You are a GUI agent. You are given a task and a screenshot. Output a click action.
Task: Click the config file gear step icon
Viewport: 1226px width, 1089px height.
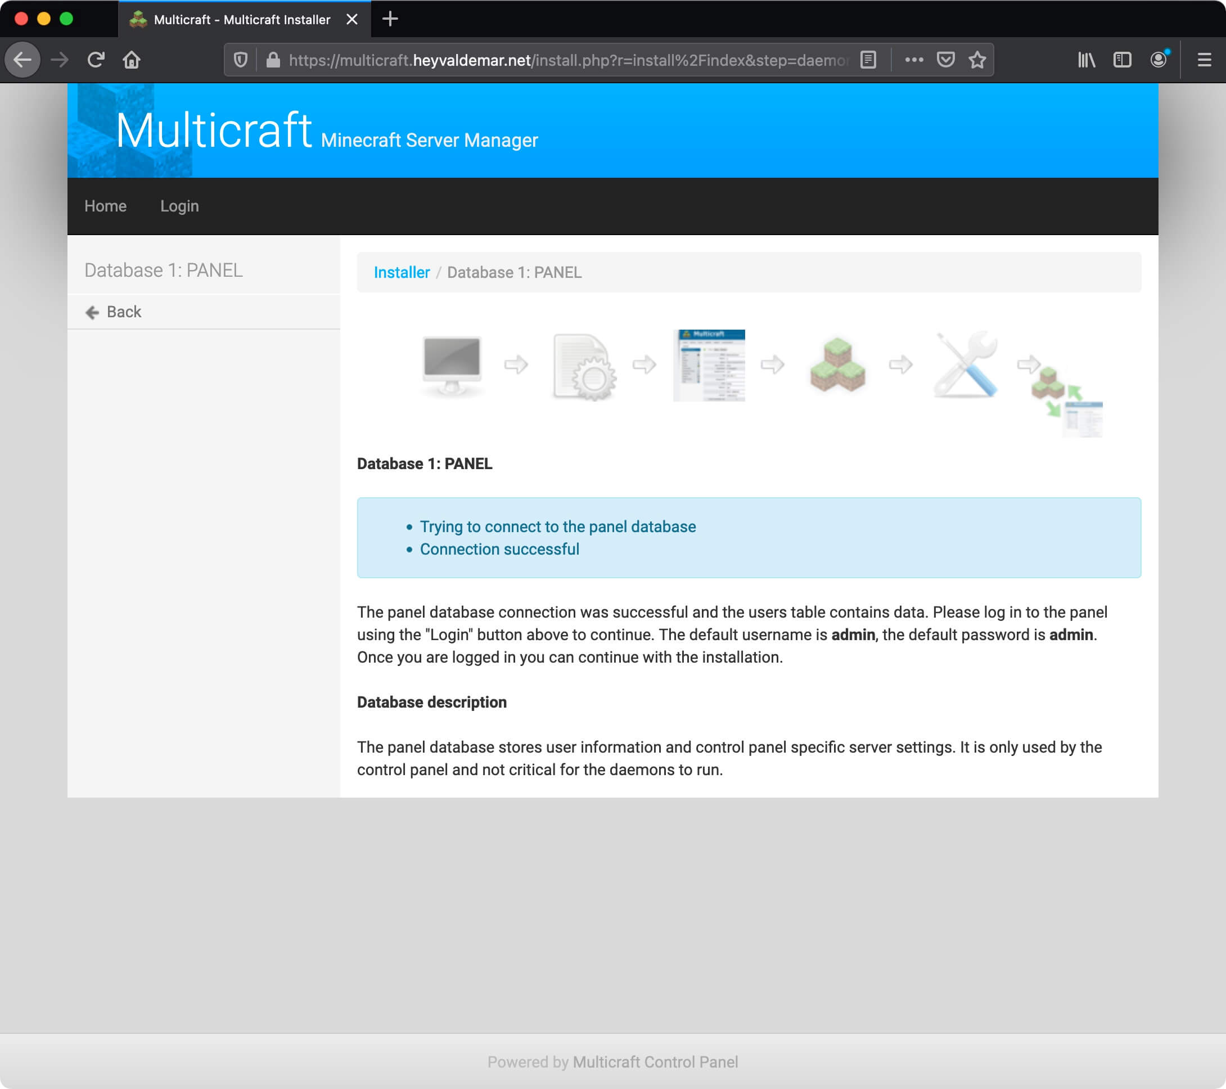(x=584, y=366)
